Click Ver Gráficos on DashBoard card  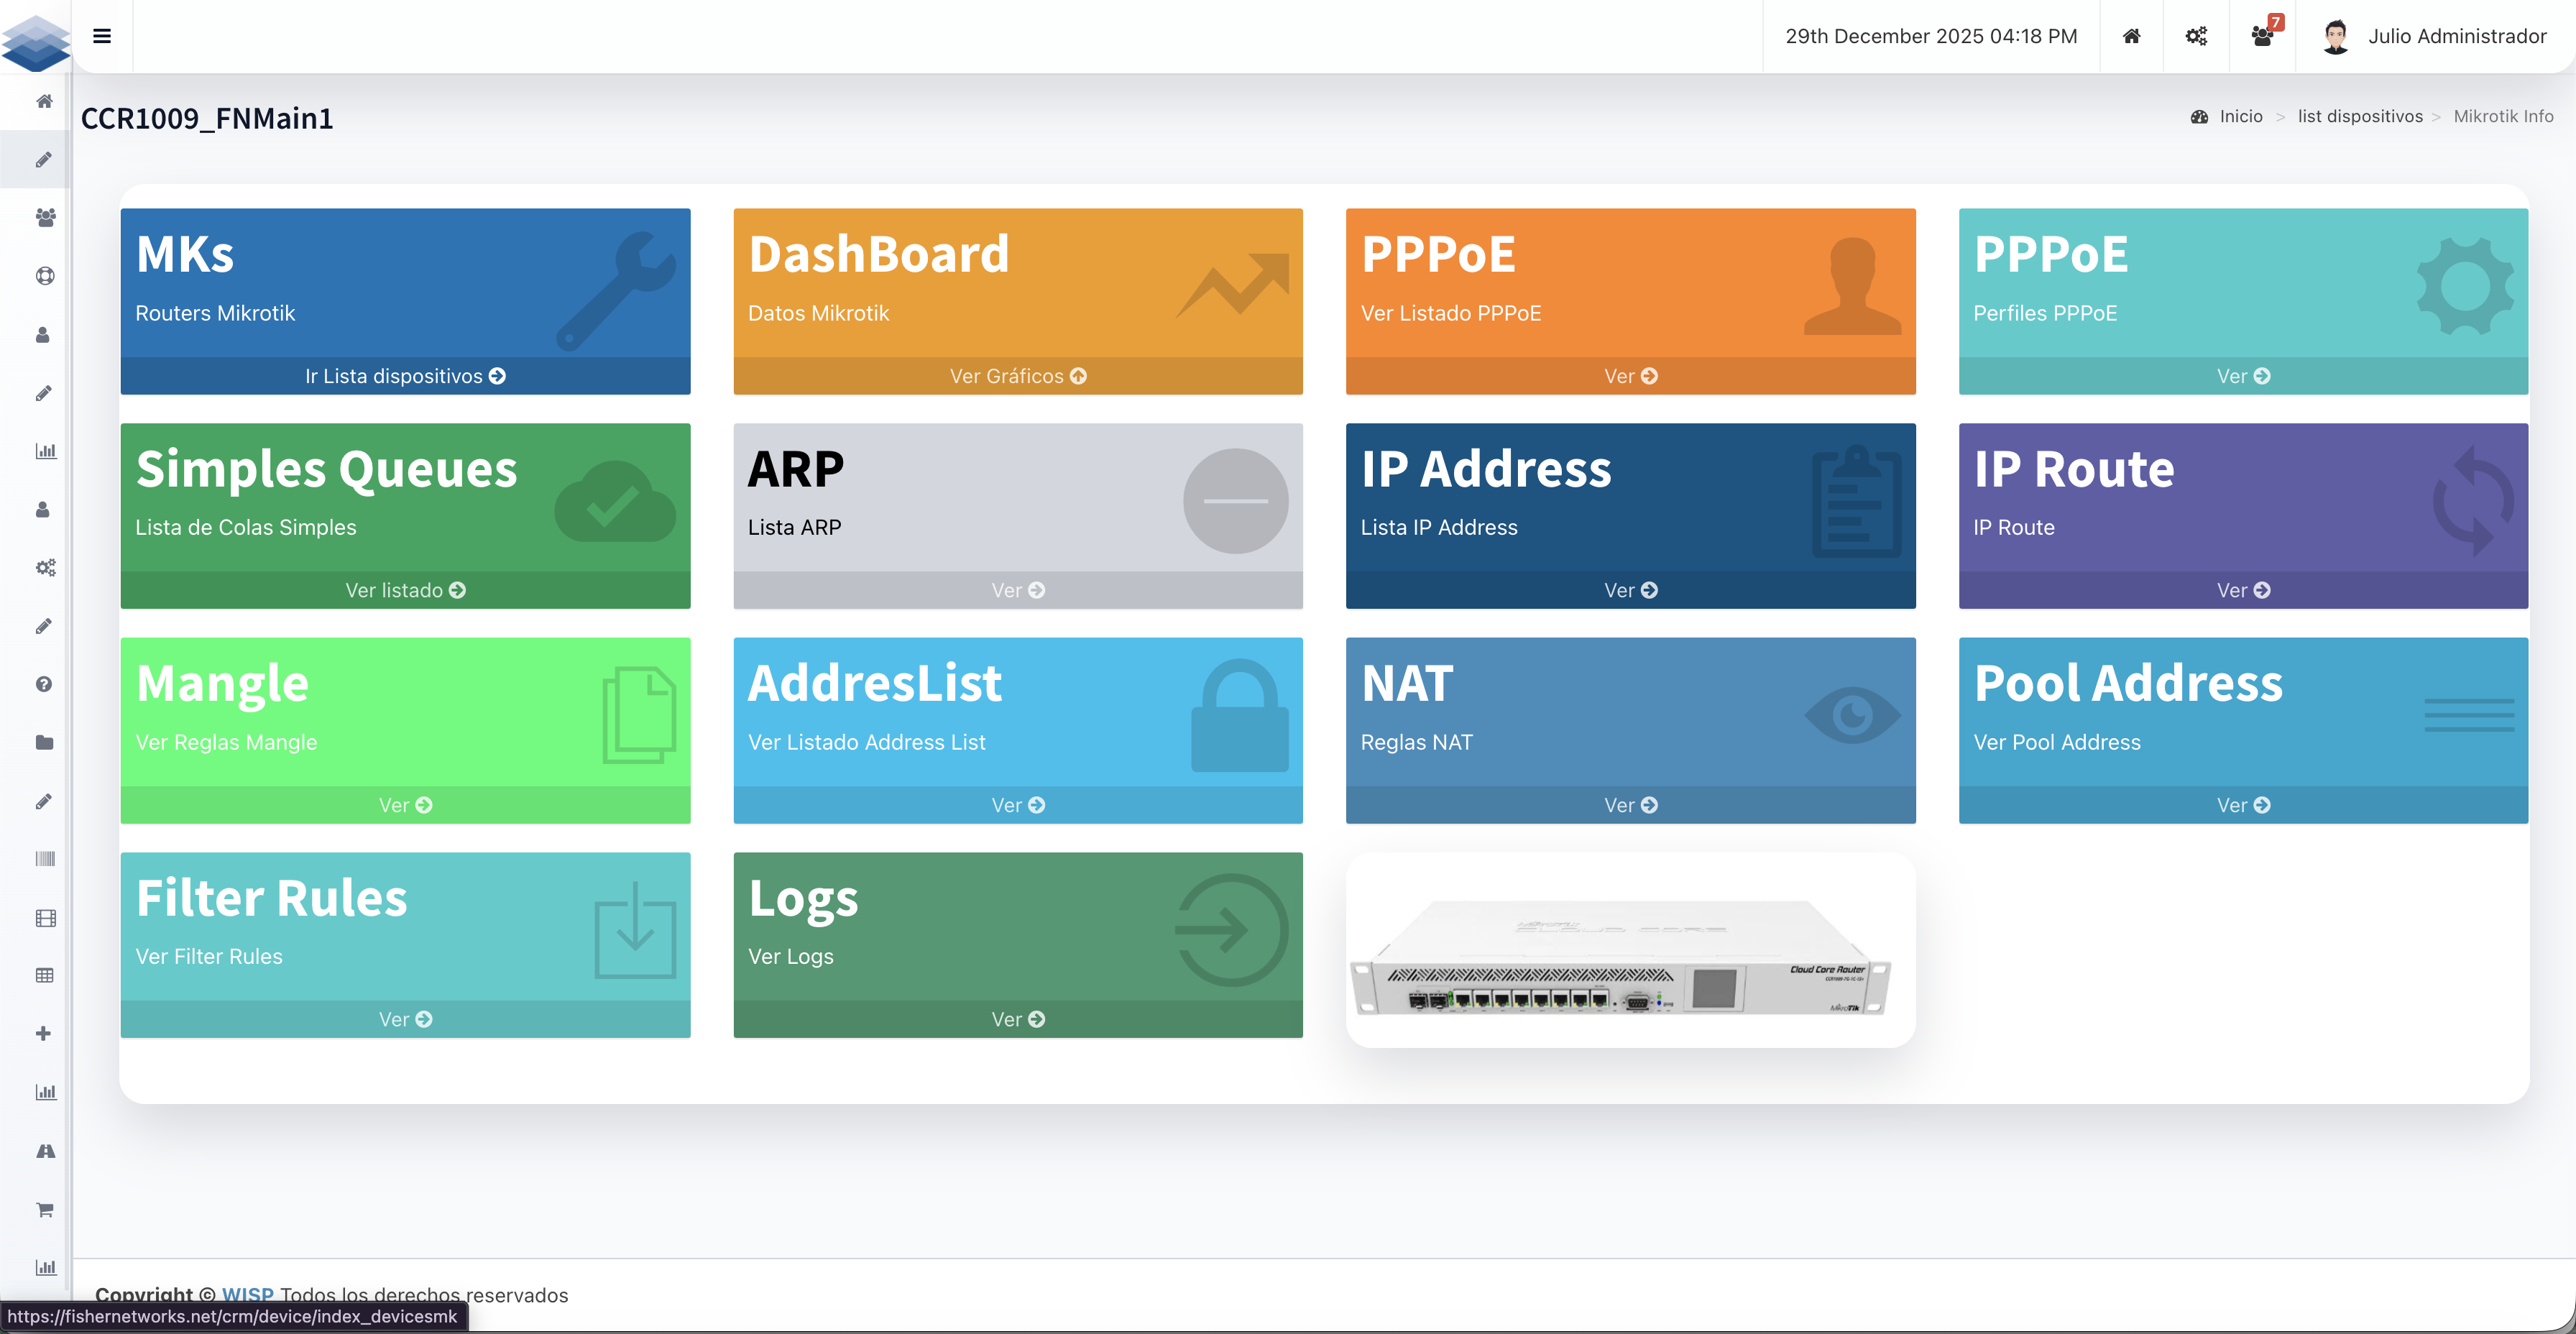1017,376
